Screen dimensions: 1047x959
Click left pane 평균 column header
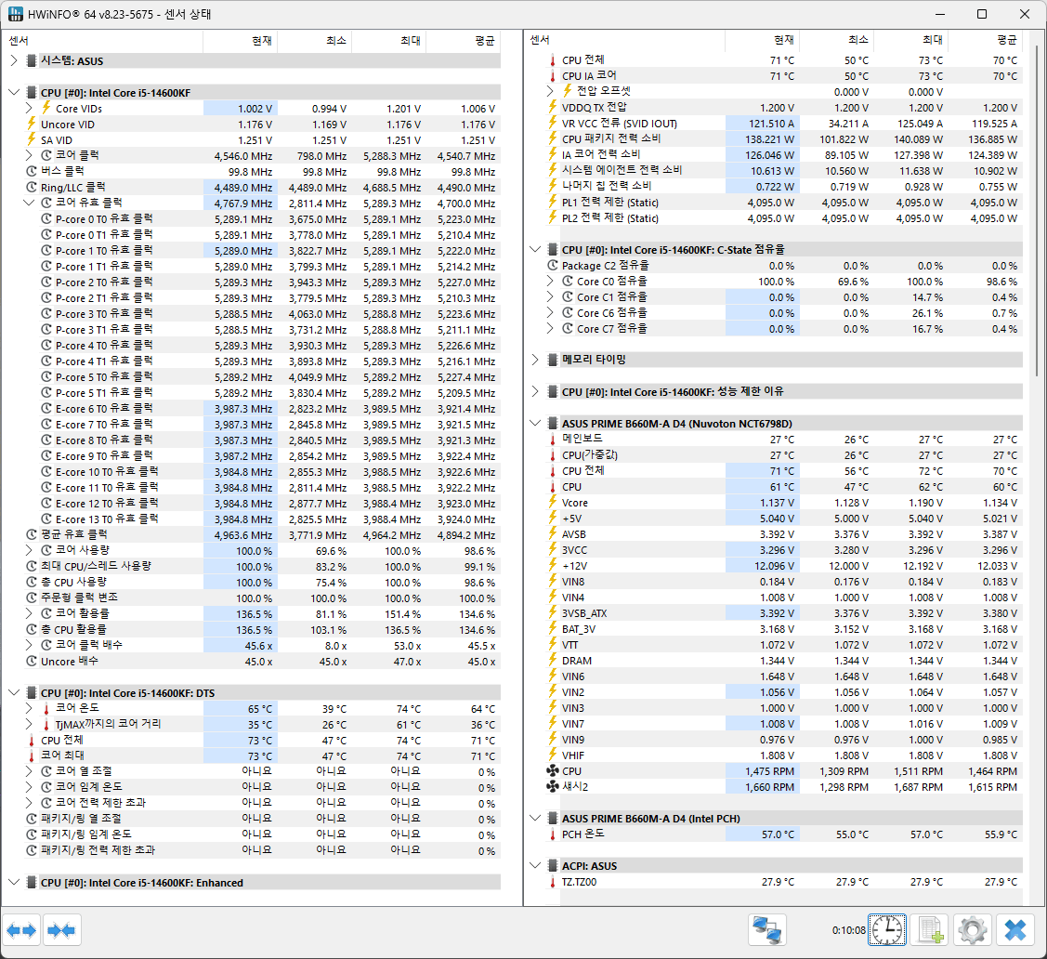(463, 41)
